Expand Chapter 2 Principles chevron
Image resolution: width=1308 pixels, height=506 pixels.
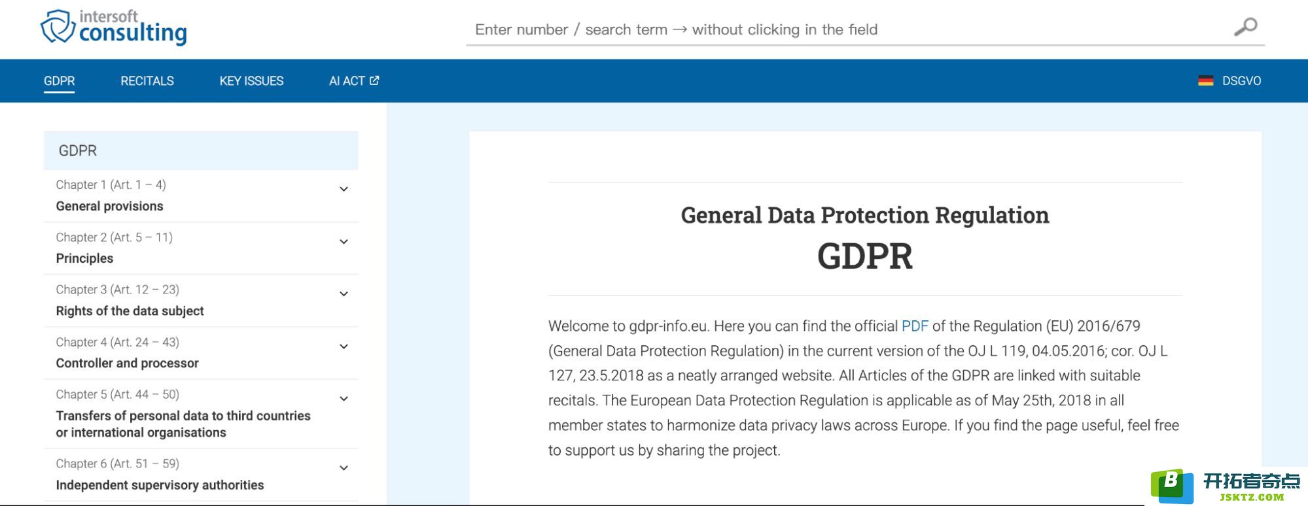[344, 242]
